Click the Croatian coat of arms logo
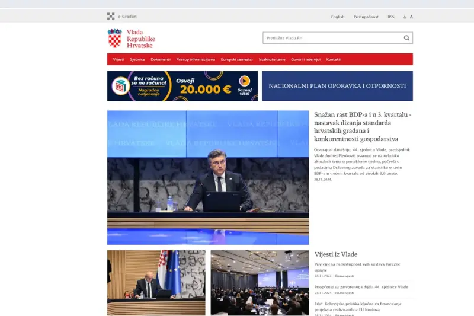This screenshot has height=316, width=474. tap(114, 39)
